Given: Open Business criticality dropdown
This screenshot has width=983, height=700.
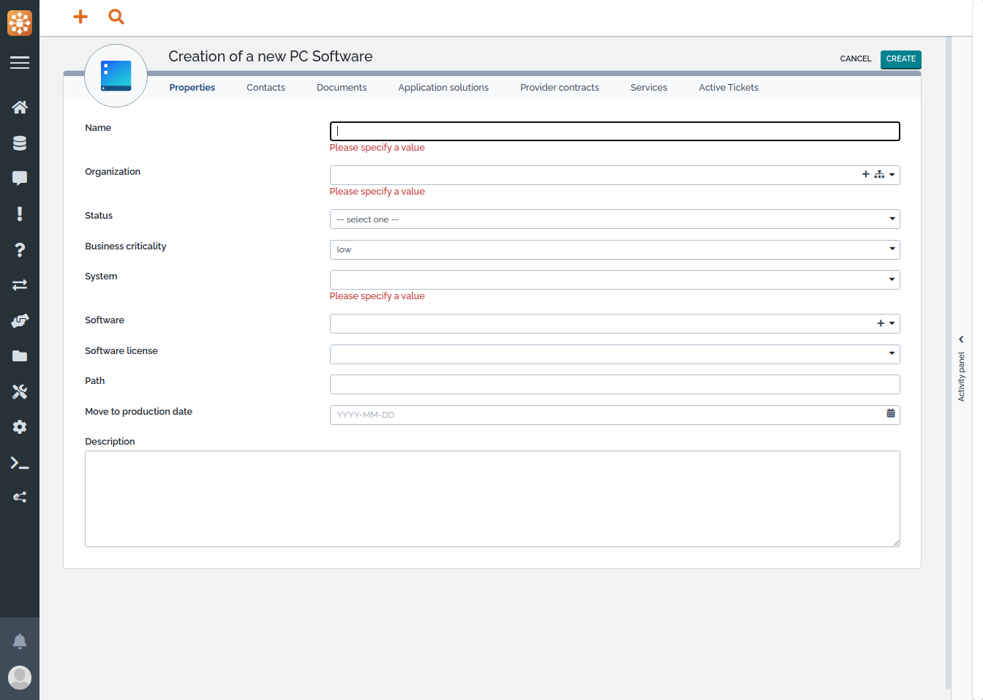Looking at the screenshot, I should [x=614, y=249].
